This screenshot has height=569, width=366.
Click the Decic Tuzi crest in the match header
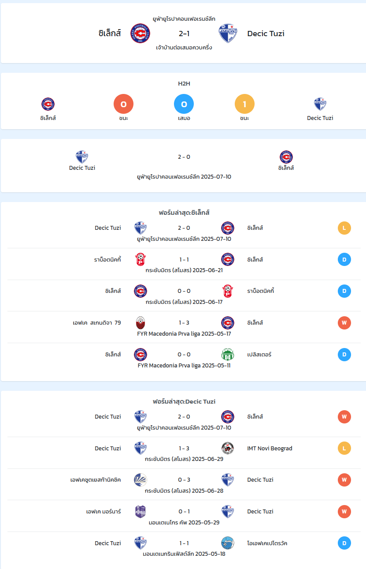tap(228, 33)
